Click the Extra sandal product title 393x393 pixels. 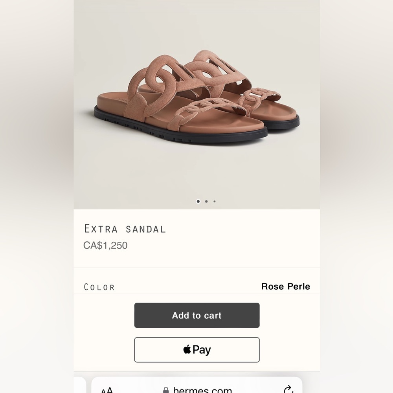(x=125, y=229)
